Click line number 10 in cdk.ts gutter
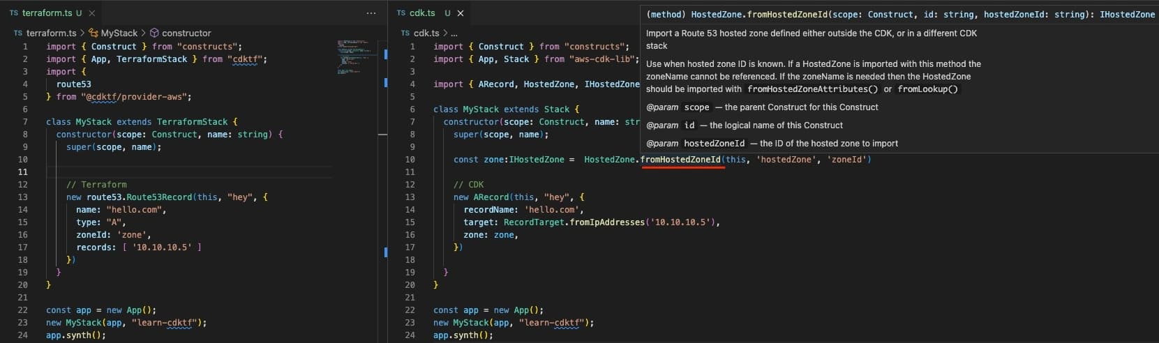Screen dimensions: 1159x343 pyautogui.click(x=410, y=160)
